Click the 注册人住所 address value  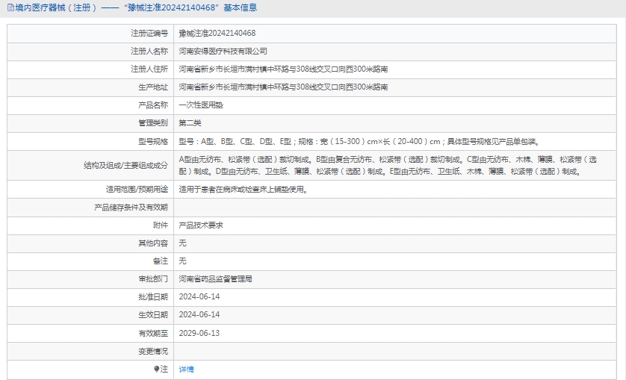coord(282,69)
